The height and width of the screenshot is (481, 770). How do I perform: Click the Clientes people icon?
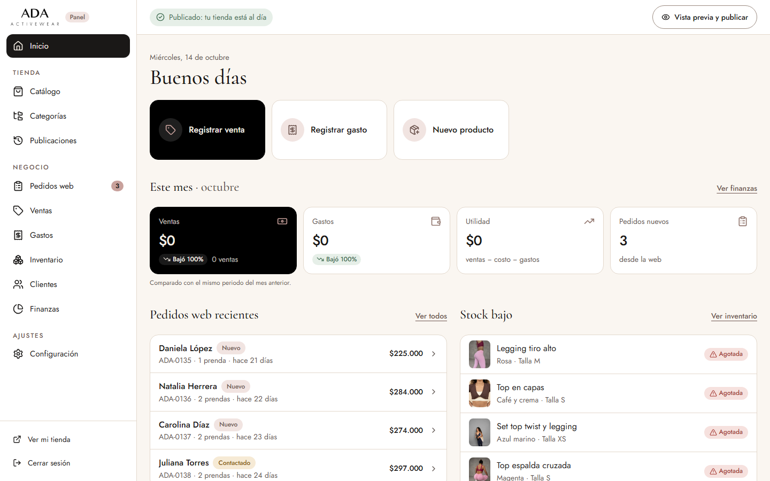[18, 284]
